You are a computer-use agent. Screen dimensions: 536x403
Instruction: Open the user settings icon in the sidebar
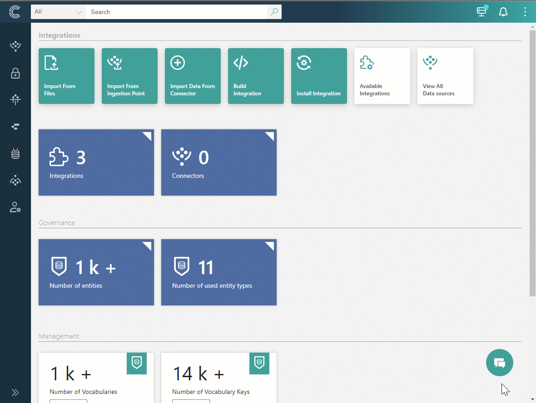[15, 208]
